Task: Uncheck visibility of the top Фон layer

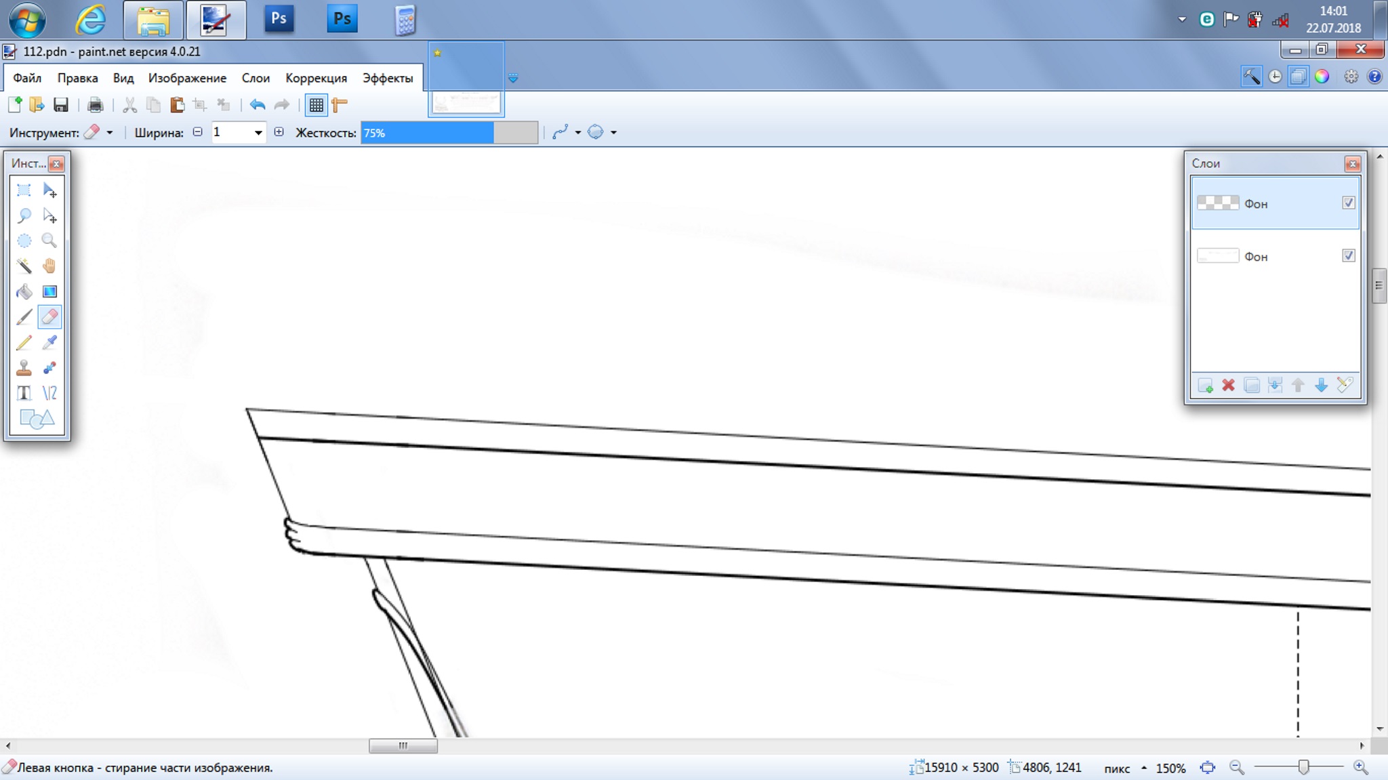Action: [x=1348, y=203]
